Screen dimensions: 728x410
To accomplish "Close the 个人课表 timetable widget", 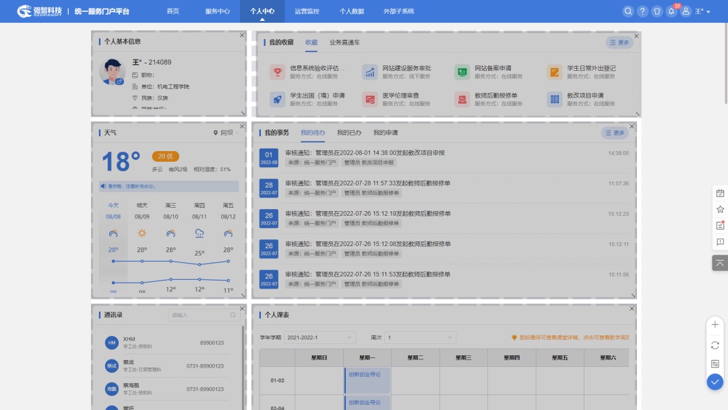I will tap(632, 309).
